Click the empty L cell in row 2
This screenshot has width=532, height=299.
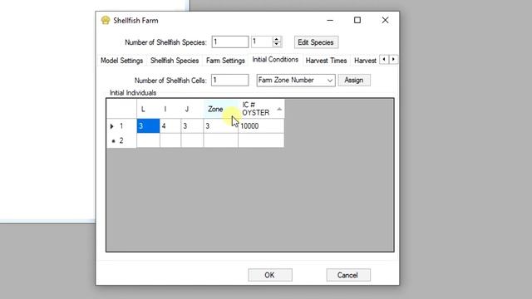click(148, 140)
